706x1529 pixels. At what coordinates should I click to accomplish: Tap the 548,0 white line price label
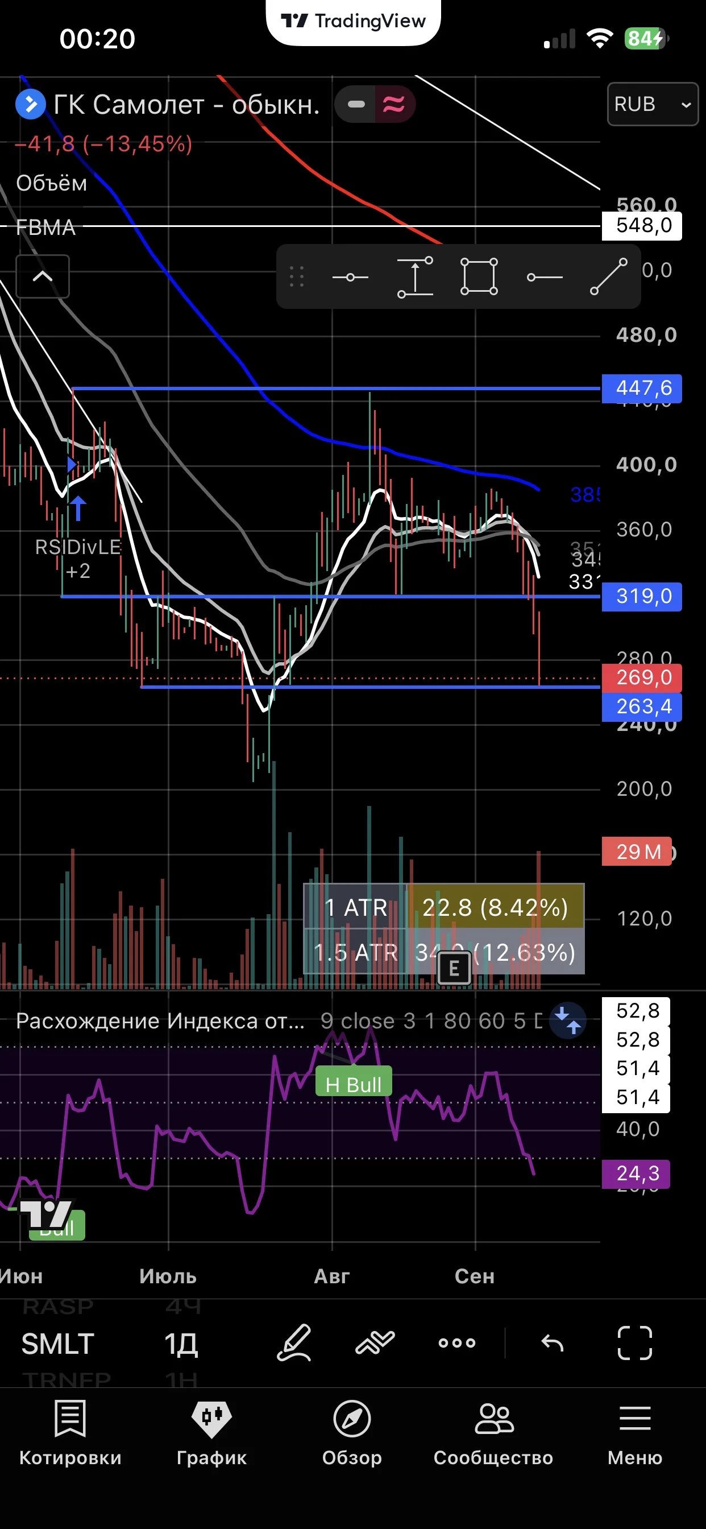[641, 226]
